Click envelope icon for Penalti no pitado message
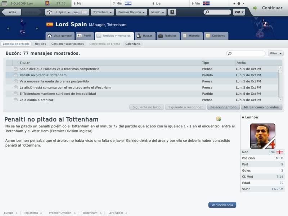 [x=16, y=75]
